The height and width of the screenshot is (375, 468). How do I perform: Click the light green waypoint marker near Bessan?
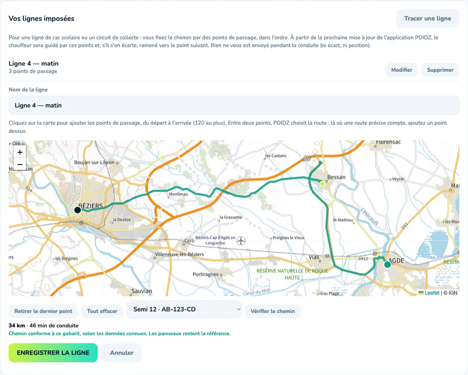tap(322, 183)
